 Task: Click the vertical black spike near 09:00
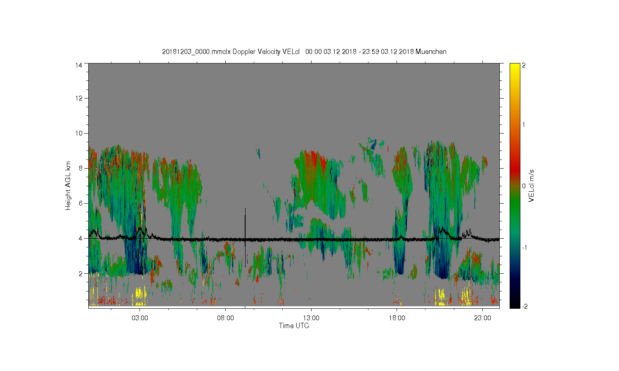(245, 237)
